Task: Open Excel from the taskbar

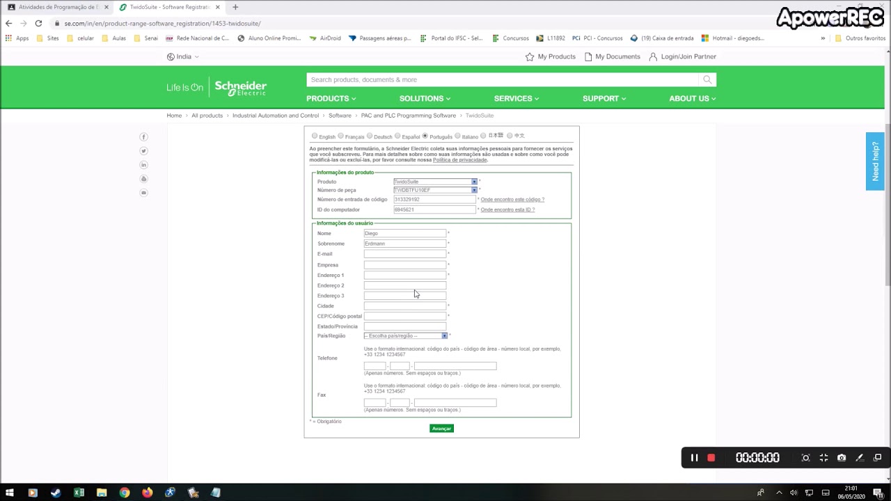Action: point(79,493)
